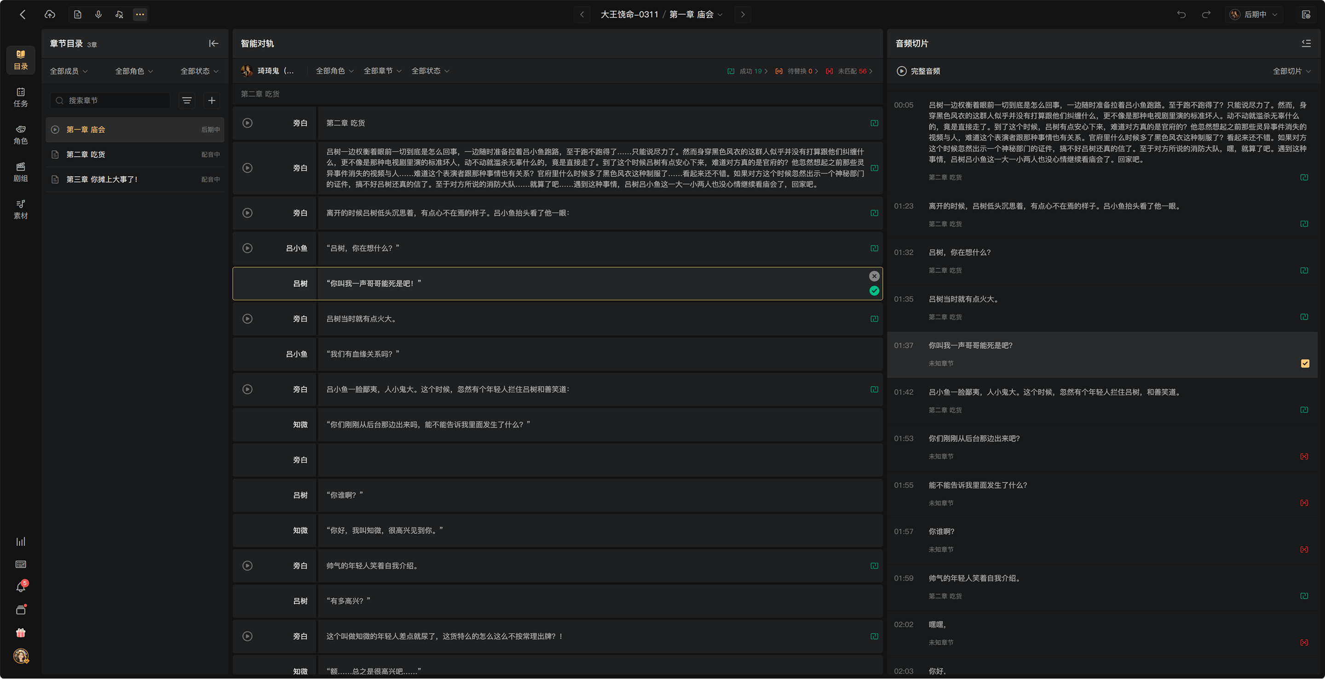Play the 完整音频 full audio
This screenshot has height=679, width=1325.
pos(918,71)
